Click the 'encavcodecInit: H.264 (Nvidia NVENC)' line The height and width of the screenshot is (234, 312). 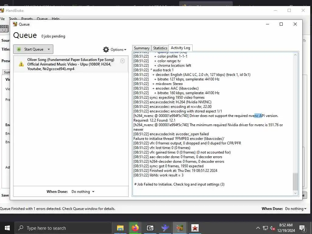click(x=172, y=102)
